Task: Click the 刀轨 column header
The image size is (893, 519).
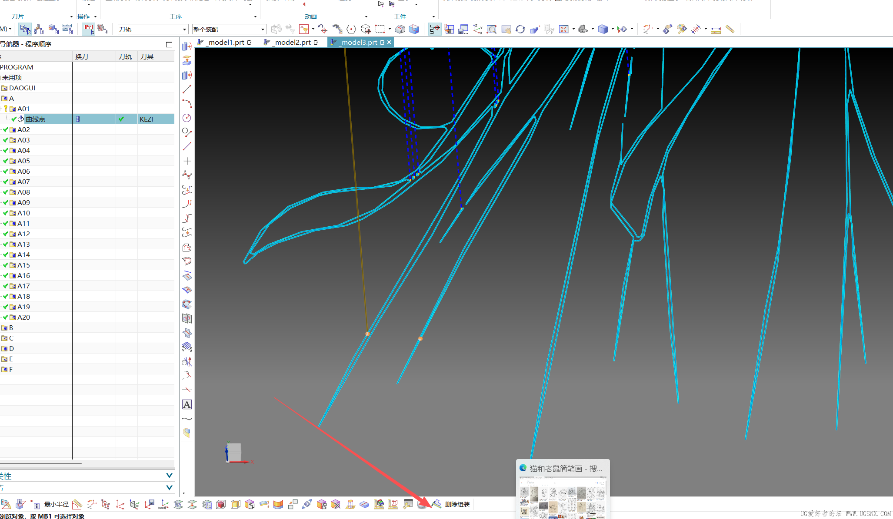Action: [127, 56]
